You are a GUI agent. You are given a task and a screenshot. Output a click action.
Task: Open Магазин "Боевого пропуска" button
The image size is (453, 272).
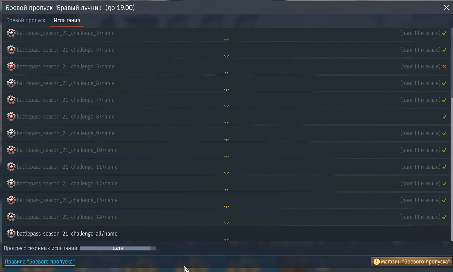pos(411,262)
